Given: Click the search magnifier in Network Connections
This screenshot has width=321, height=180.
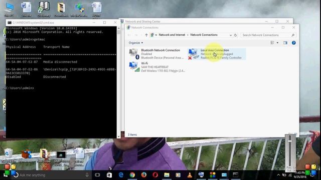Looking at the screenshot, I should pos(293,35).
